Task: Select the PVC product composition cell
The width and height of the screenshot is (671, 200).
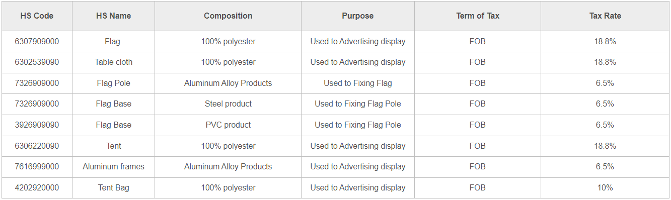Action: [228, 125]
